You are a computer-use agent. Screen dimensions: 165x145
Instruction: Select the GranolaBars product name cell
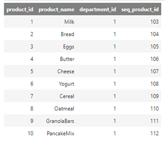(x=60, y=121)
